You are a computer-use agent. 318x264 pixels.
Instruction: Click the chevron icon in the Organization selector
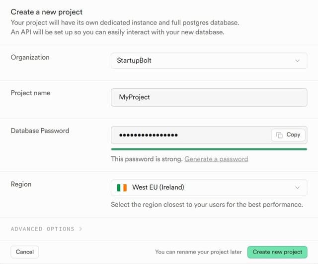pos(298,61)
